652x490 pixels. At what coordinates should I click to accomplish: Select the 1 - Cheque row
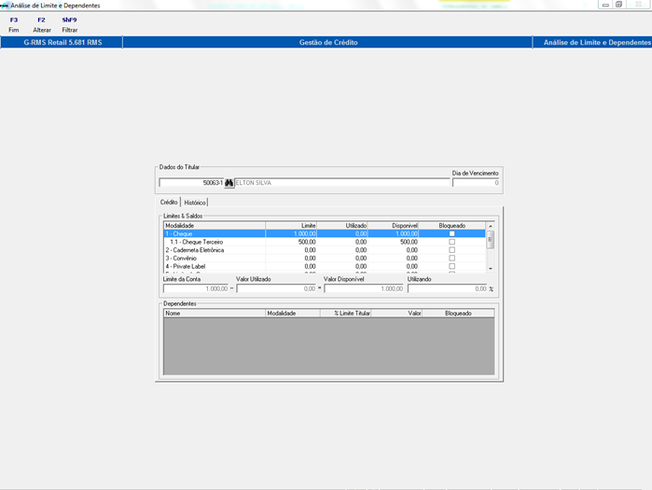pos(325,233)
